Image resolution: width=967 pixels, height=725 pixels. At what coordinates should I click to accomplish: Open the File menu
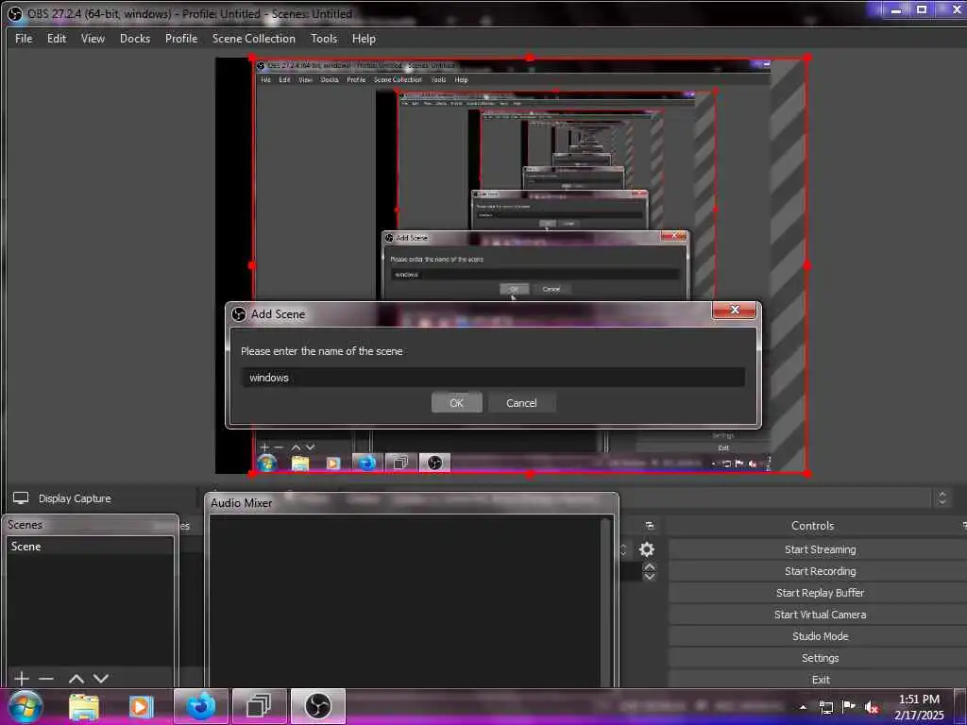(24, 38)
